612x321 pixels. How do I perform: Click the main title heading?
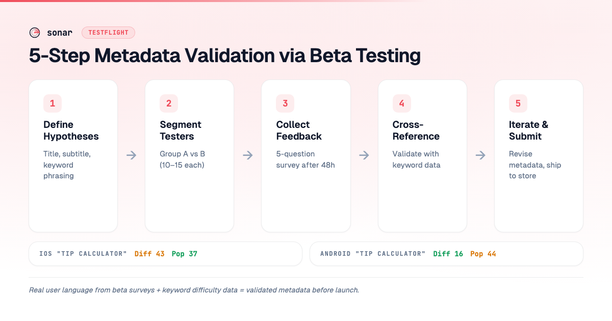[x=225, y=56]
